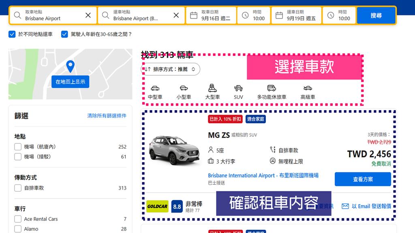Click the 免費取消 text
Viewport: 415px width, 233px height.
pyautogui.click(x=381, y=164)
